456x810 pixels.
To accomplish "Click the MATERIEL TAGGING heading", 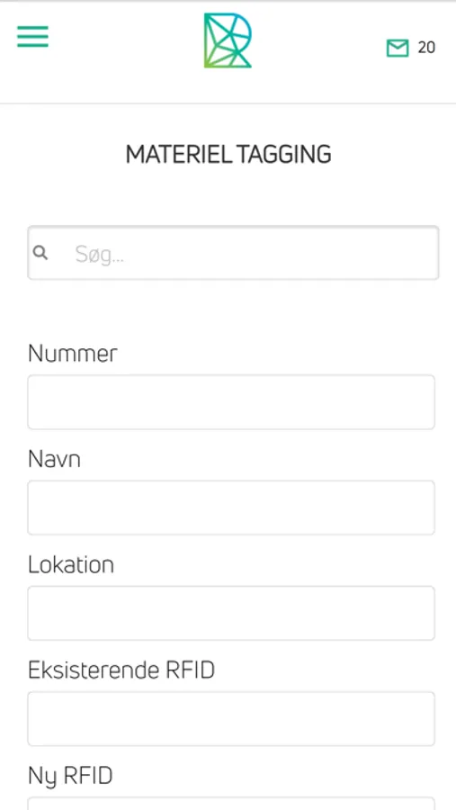I will 228,155.
